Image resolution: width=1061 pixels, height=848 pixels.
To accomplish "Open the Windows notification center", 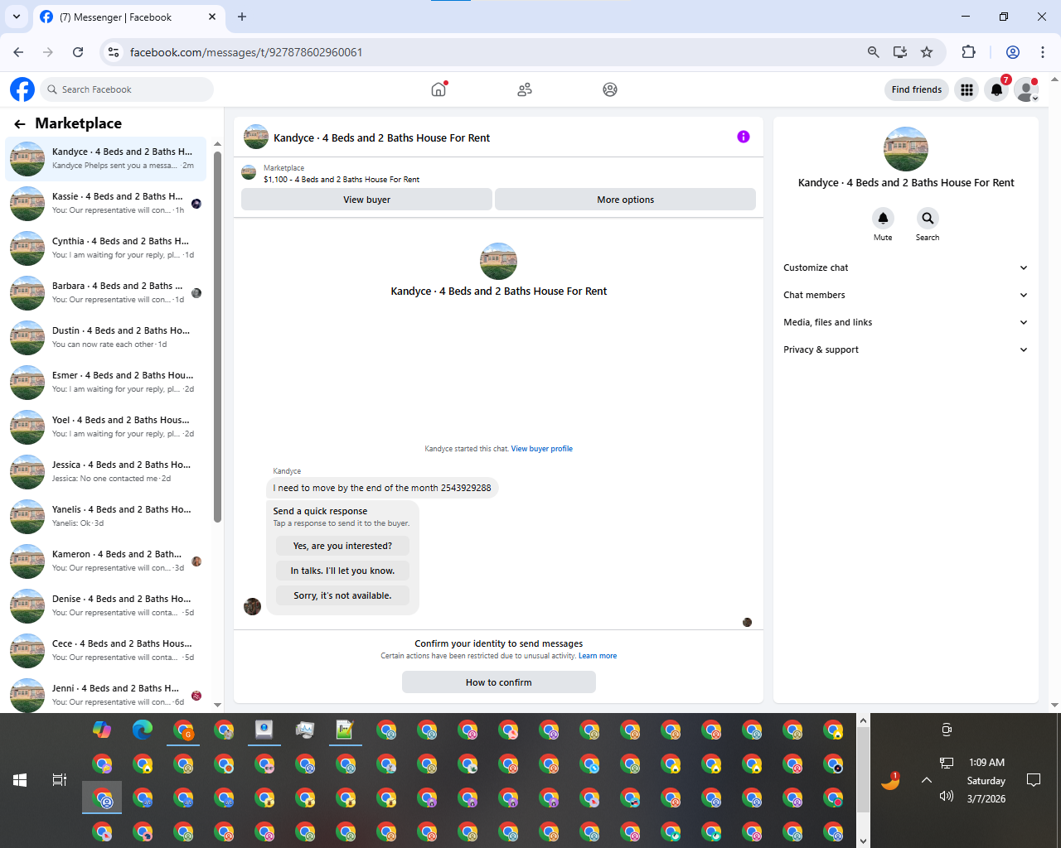I will pyautogui.click(x=1034, y=780).
